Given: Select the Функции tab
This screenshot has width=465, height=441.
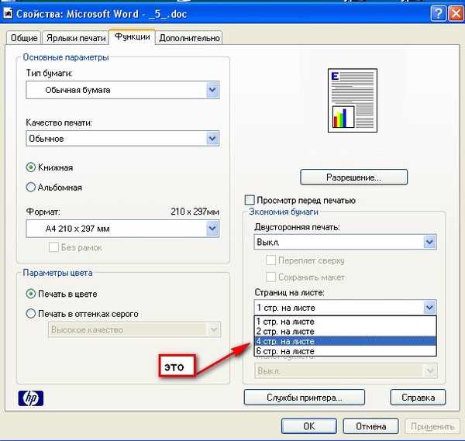Looking at the screenshot, I should (133, 36).
